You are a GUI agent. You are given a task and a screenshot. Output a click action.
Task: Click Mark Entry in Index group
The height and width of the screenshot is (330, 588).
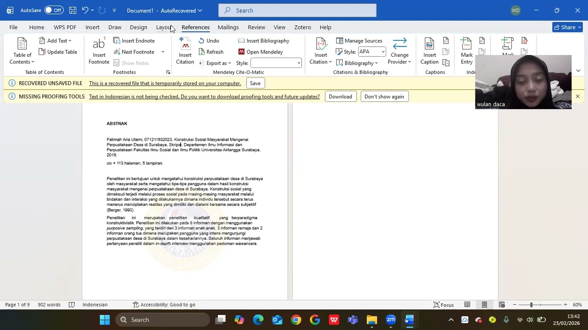pyautogui.click(x=467, y=51)
